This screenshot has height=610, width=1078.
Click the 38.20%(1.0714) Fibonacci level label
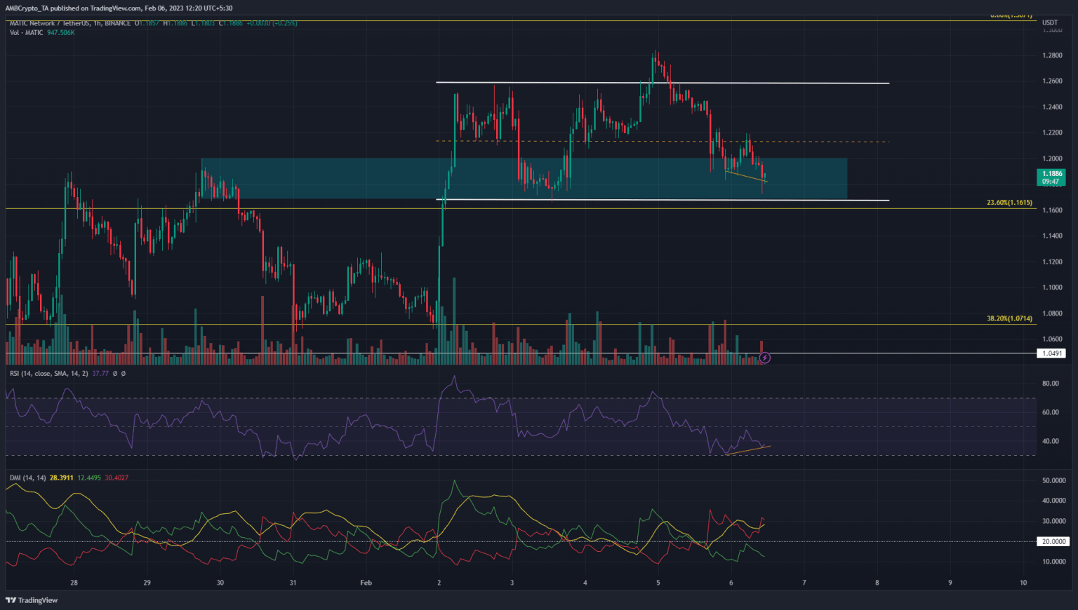pos(1009,318)
